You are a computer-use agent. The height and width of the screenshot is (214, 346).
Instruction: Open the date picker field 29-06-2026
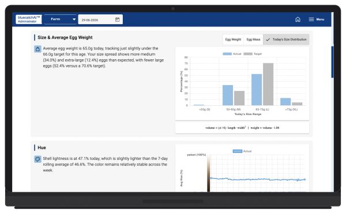point(100,20)
